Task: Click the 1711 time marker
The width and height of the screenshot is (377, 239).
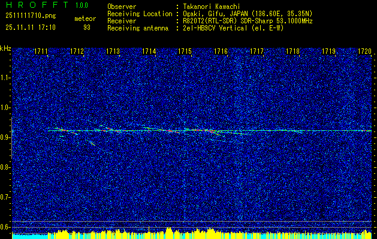Action: pos(41,51)
